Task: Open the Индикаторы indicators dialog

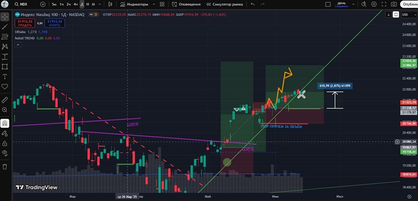Action: click(x=134, y=4)
